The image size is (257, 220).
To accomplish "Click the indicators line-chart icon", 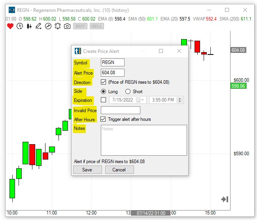I will [48, 26].
